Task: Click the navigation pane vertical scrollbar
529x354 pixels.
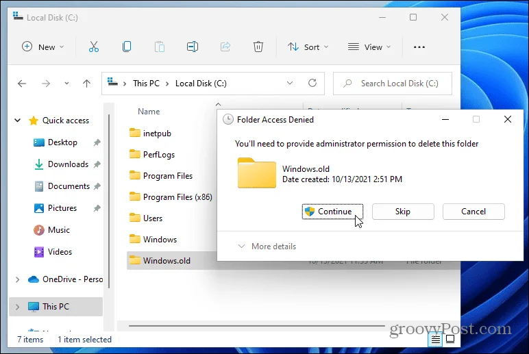Action: click(109, 201)
